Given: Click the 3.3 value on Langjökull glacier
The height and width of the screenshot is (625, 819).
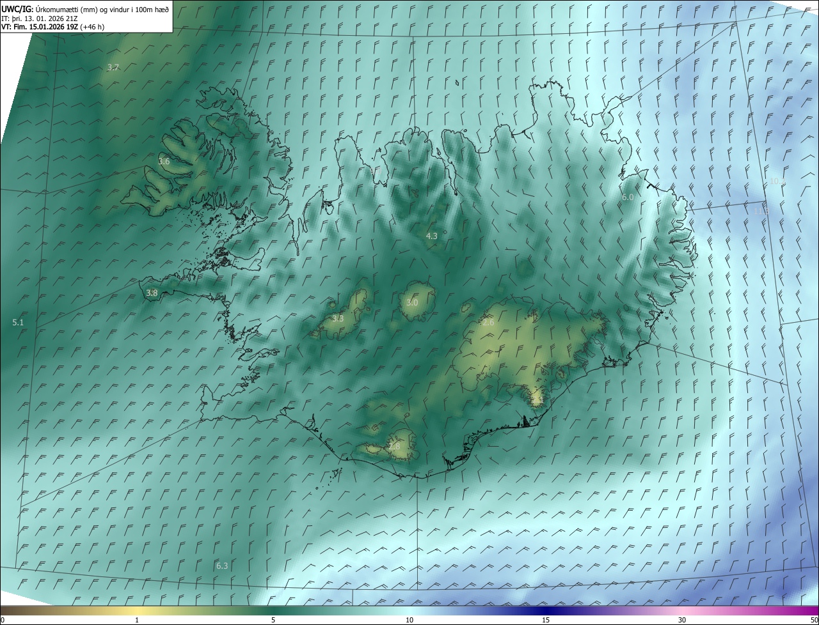Looking at the screenshot, I should [338, 318].
